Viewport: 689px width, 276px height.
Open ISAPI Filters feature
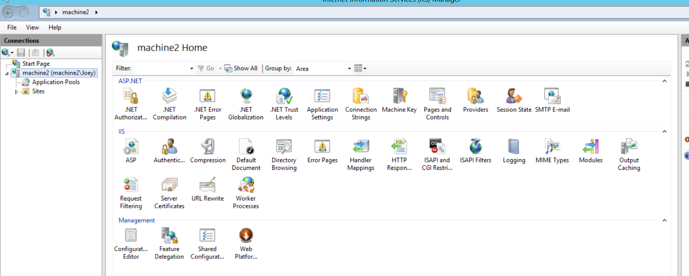475,151
